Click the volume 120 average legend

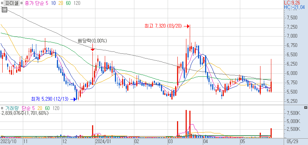[56, 108]
